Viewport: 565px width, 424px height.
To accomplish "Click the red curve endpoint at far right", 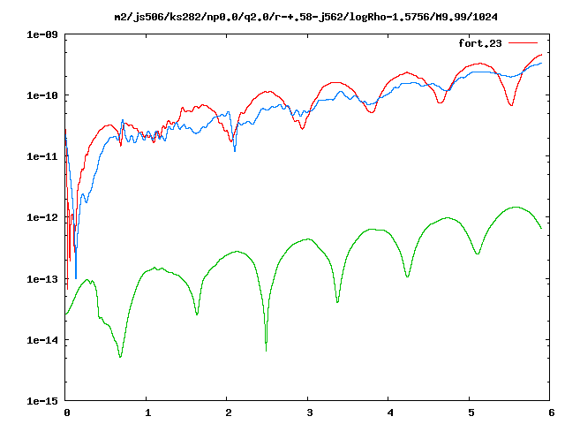I will (x=541, y=55).
